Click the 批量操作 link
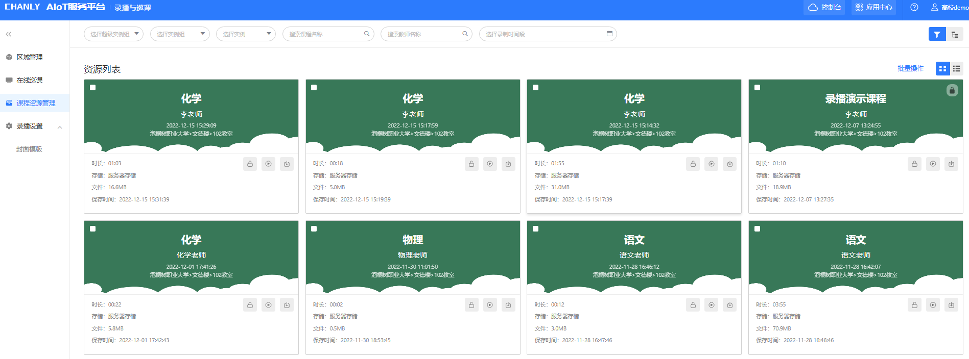This screenshot has height=359, width=969. (910, 68)
